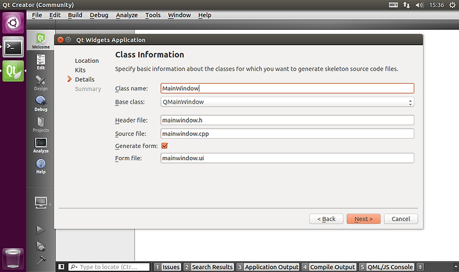Click the clock showing 15:36
The width and height of the screenshot is (459, 272).
437,5
